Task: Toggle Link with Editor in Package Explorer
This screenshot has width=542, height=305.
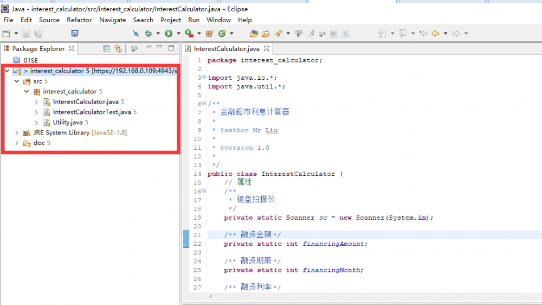Action: click(118, 48)
